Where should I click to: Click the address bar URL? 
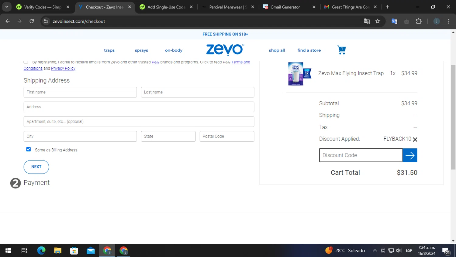click(79, 21)
